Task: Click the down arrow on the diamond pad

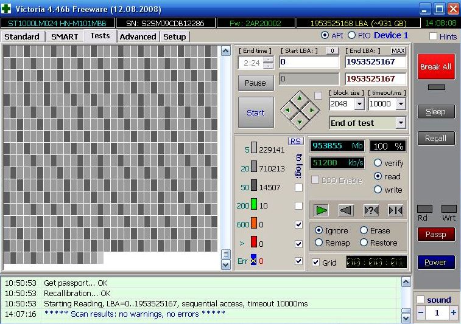Action: coord(300,122)
